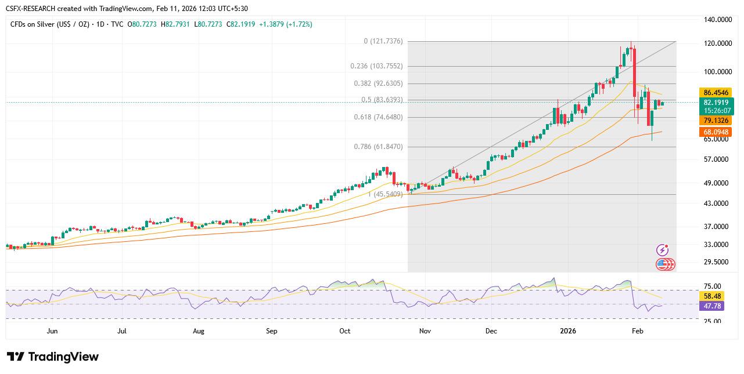This screenshot has width=744, height=374.
Task: Click the TradingView logo at bottom left
Action: click(53, 357)
